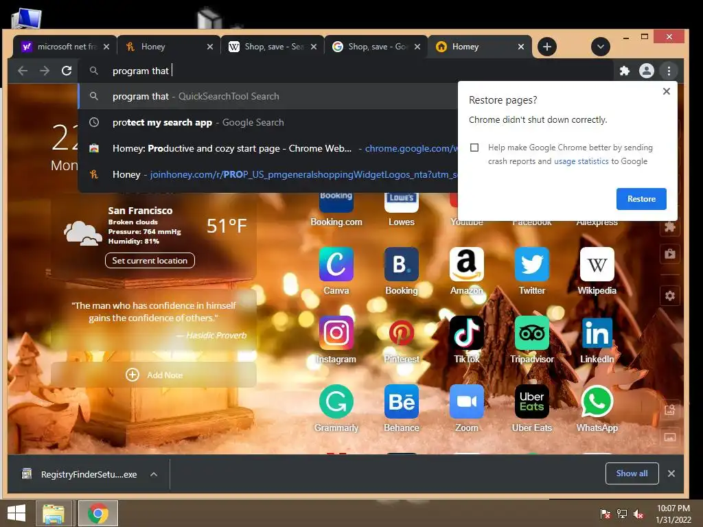Open the network tray icon
Image resolution: width=703 pixels, height=527 pixels.
coord(622,513)
